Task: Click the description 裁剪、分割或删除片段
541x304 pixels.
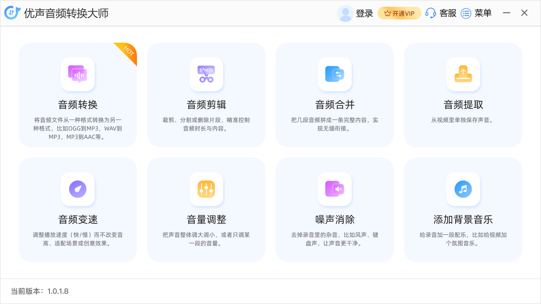Action: click(206, 124)
